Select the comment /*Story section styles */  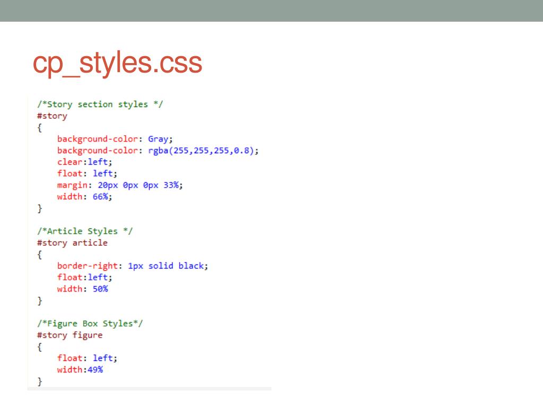pos(100,104)
